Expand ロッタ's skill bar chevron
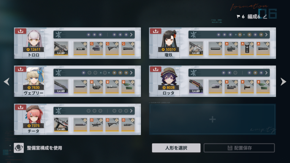The image size is (290, 163). click(266, 73)
